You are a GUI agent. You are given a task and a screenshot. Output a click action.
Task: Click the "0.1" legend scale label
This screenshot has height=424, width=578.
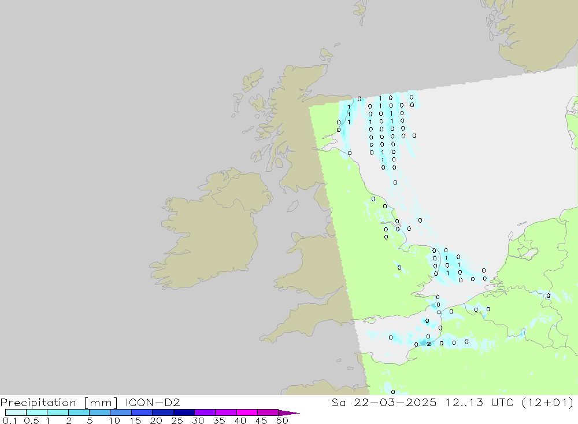pyautogui.click(x=10, y=421)
